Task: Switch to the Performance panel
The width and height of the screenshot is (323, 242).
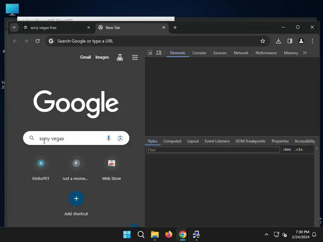Action: click(x=266, y=53)
